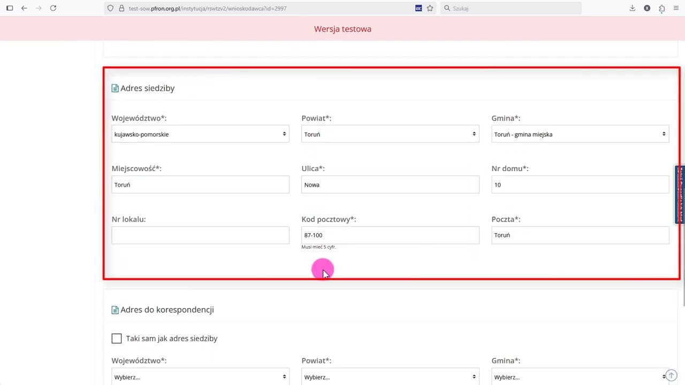Open the browser downloads panel

(633, 8)
